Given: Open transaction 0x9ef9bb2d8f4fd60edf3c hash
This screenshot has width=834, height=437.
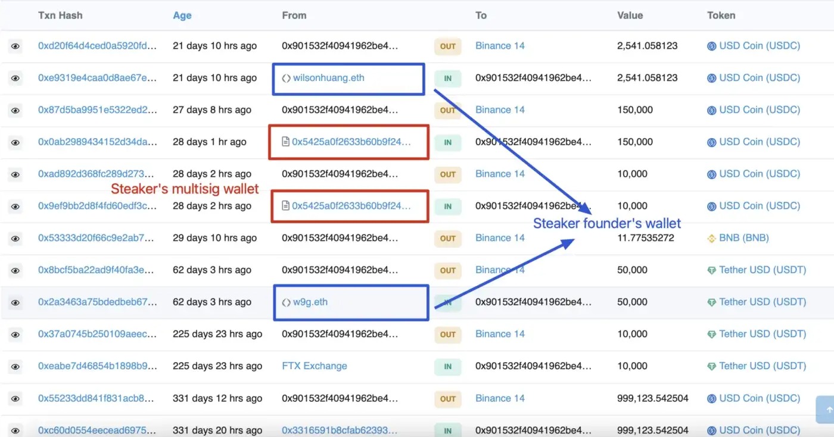Looking at the screenshot, I should [x=98, y=206].
